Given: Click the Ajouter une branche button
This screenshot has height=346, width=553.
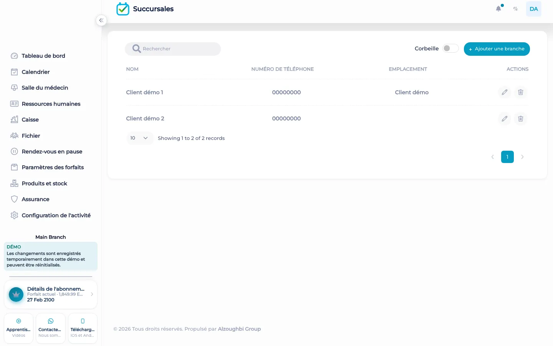Looking at the screenshot, I should pos(497,49).
